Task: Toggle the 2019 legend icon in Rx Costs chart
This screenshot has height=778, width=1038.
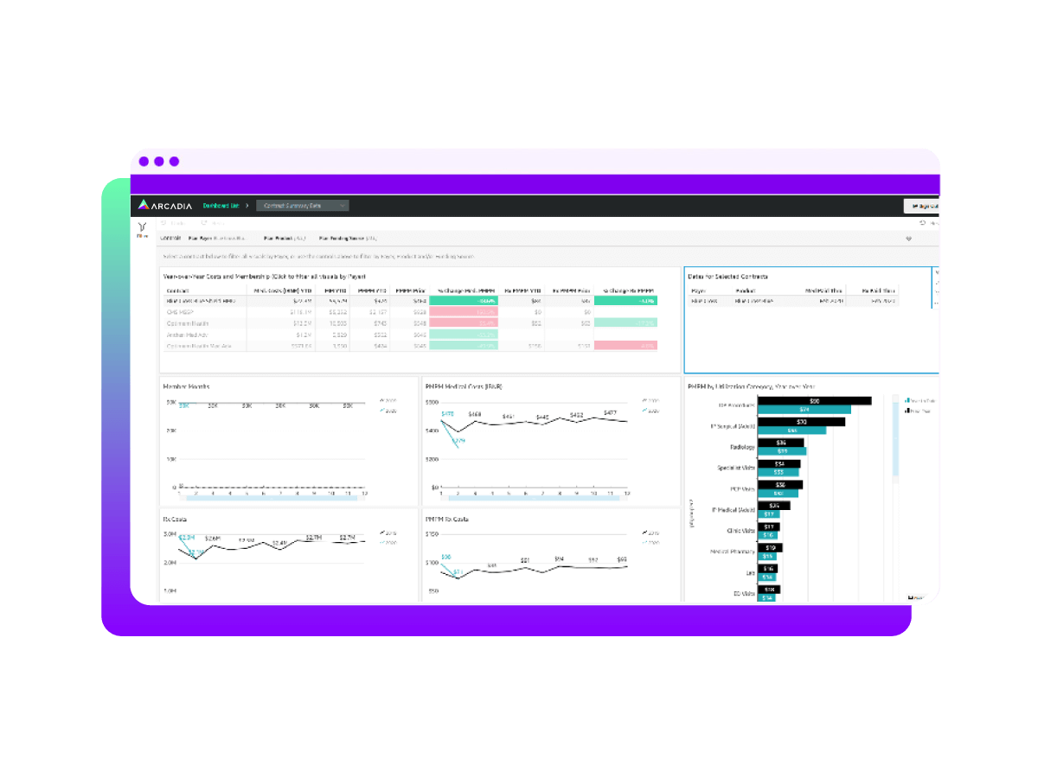Action: click(382, 533)
